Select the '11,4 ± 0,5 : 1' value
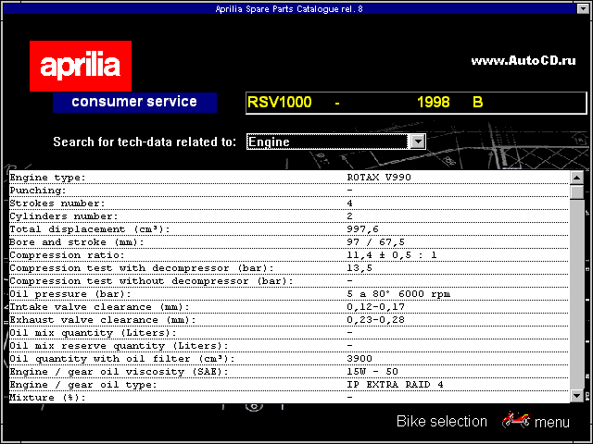Viewport: 593px width, 444px height. click(392, 255)
